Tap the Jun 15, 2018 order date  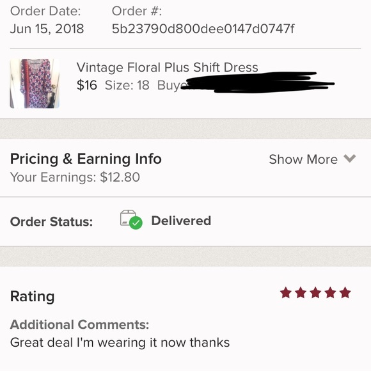tap(47, 29)
